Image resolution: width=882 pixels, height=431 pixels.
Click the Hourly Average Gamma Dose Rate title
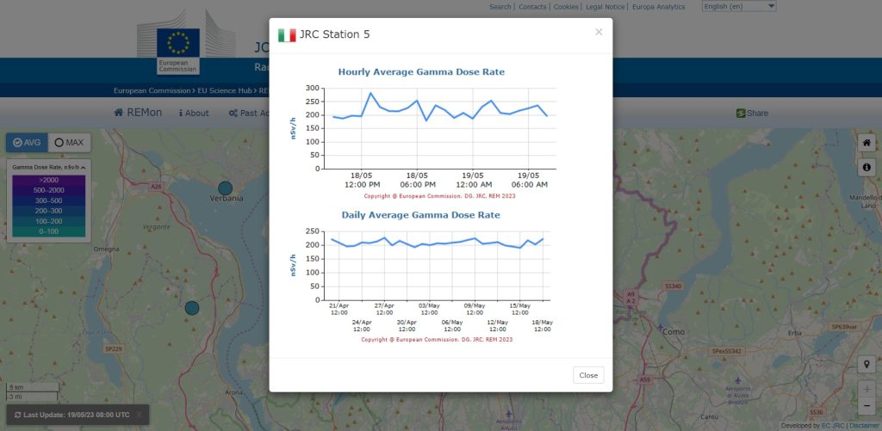[421, 72]
